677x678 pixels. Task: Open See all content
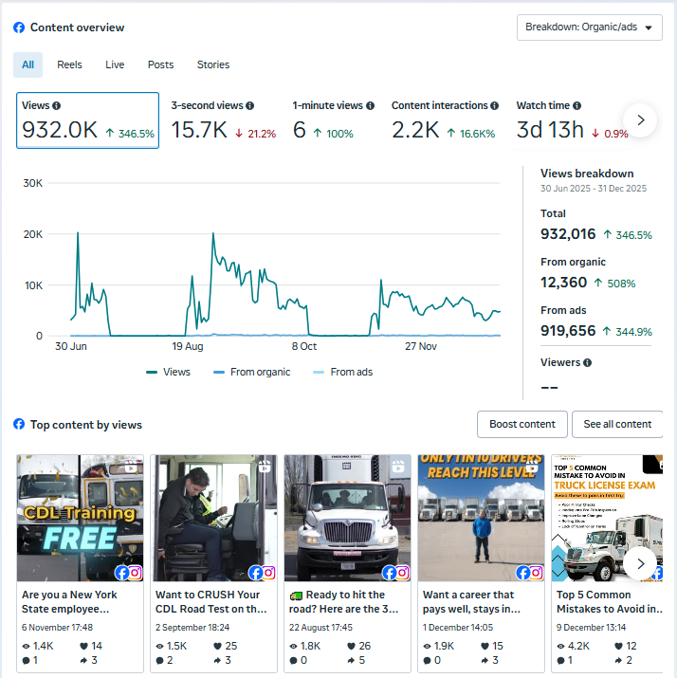tap(617, 424)
